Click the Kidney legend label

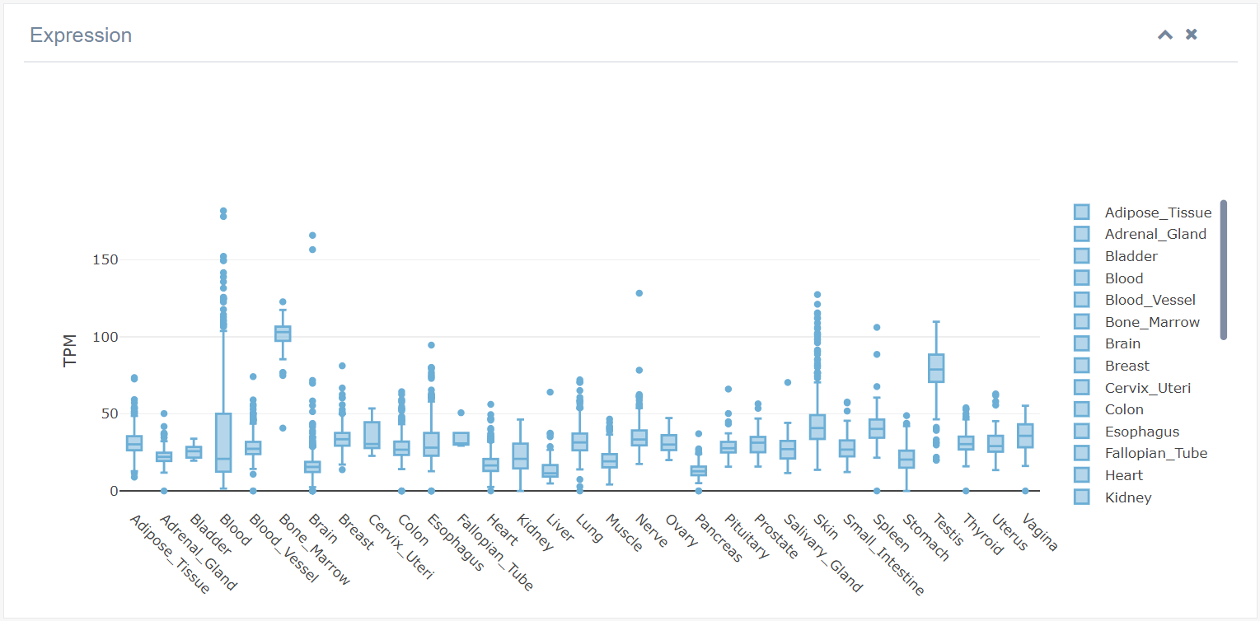(1128, 497)
